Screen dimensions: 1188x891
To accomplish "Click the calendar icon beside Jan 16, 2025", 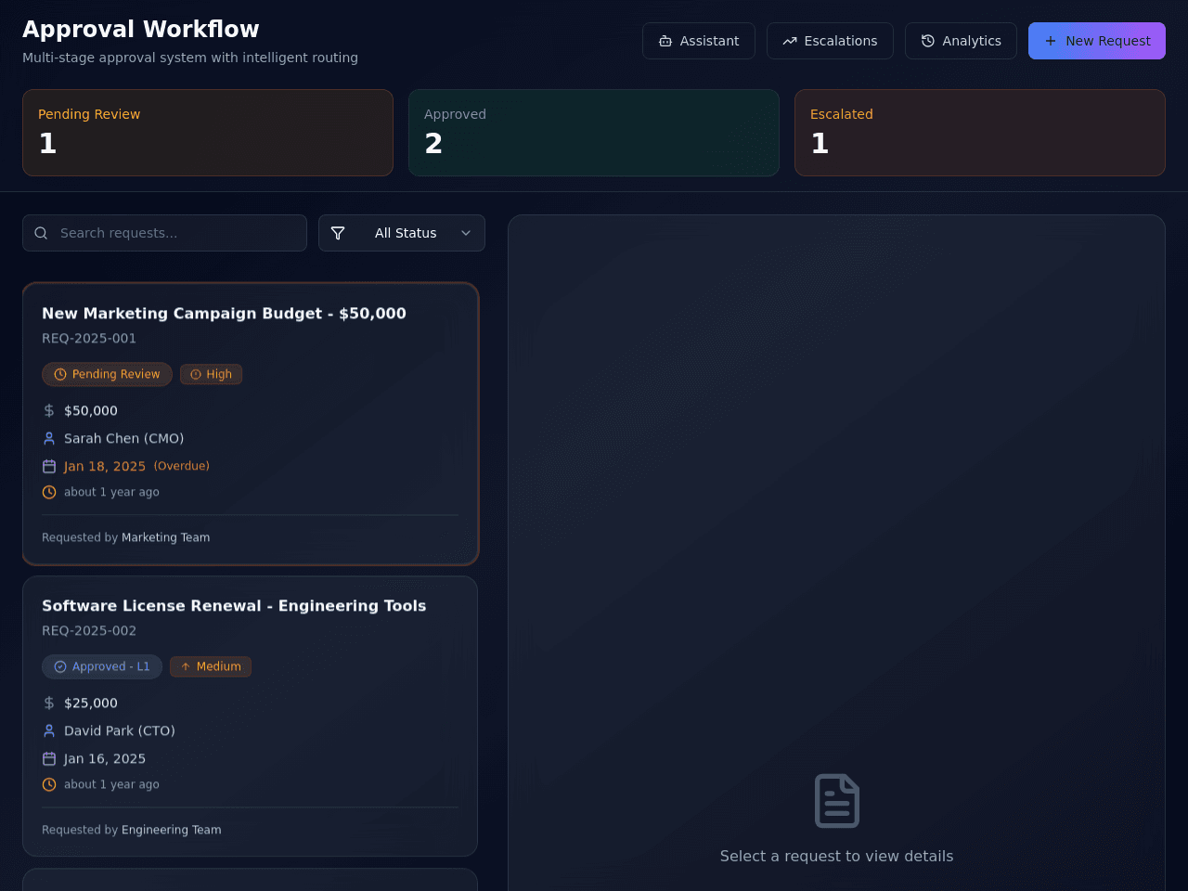I will [x=49, y=758].
